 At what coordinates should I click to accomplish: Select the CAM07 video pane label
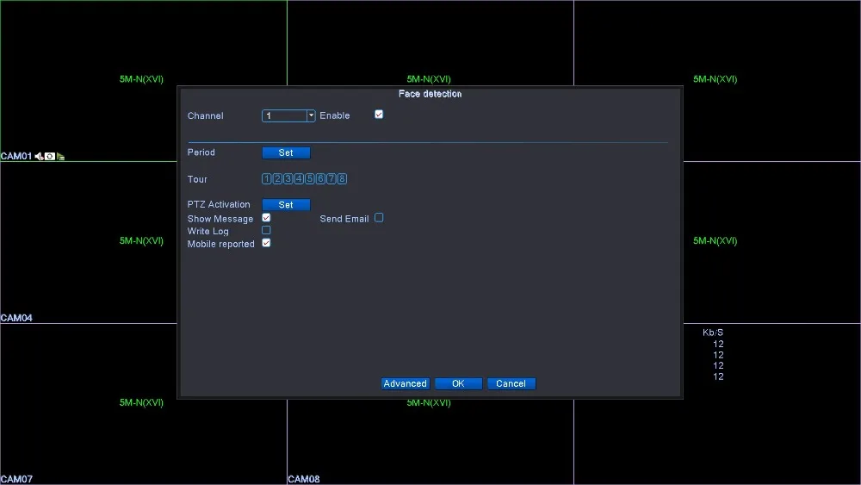[x=16, y=479]
